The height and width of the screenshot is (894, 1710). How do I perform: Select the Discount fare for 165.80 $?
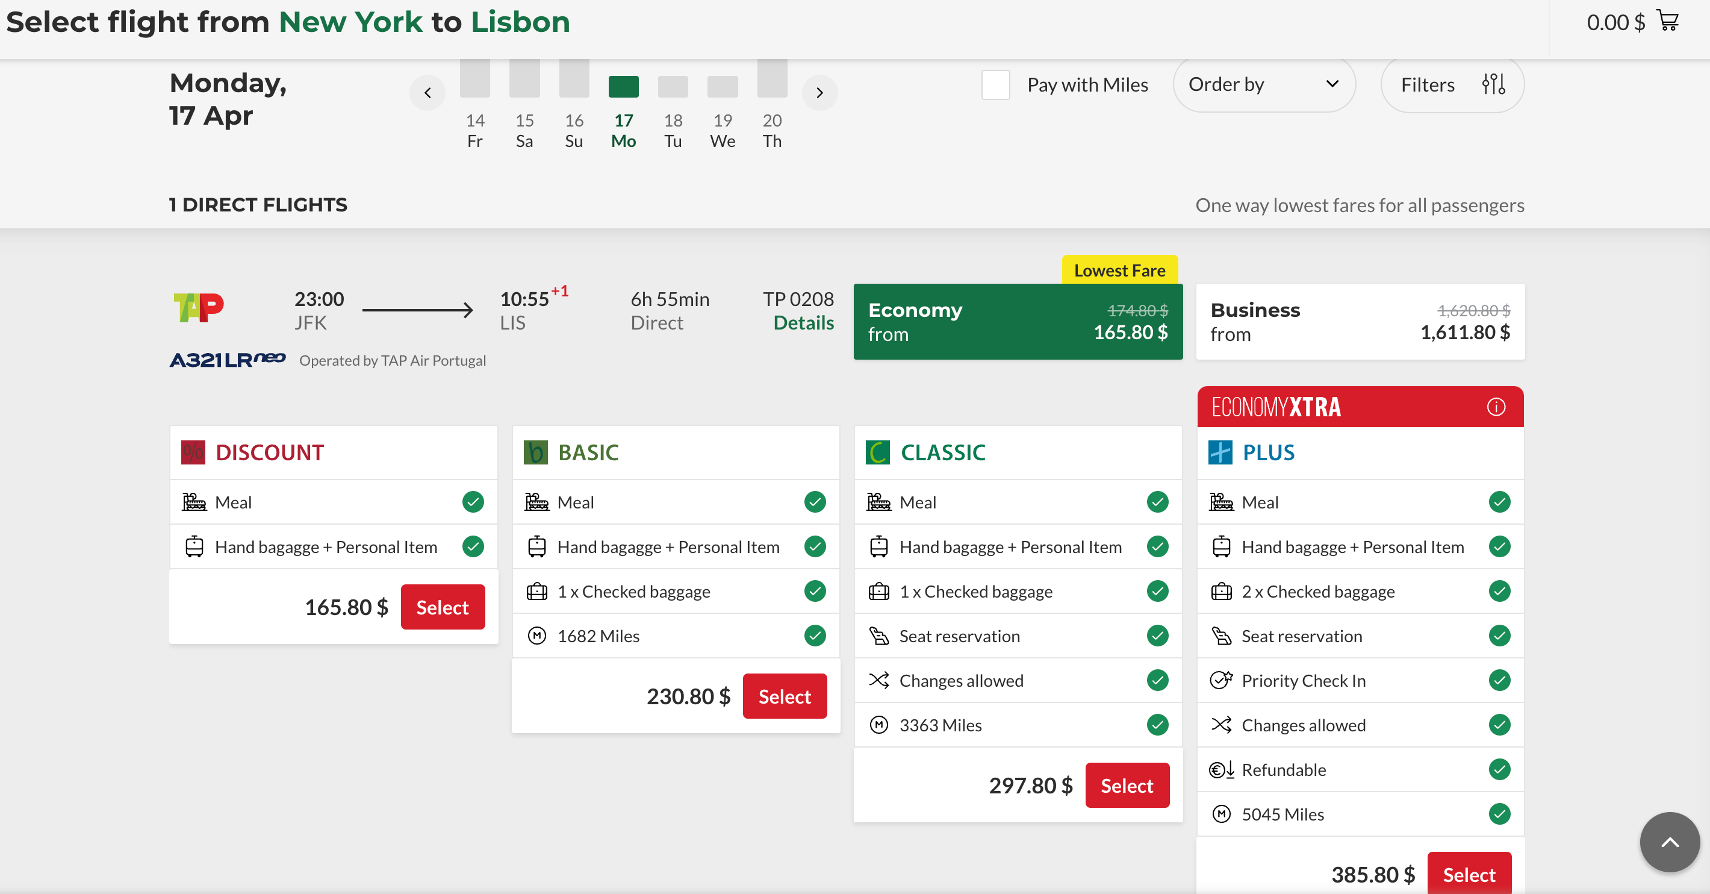click(442, 607)
